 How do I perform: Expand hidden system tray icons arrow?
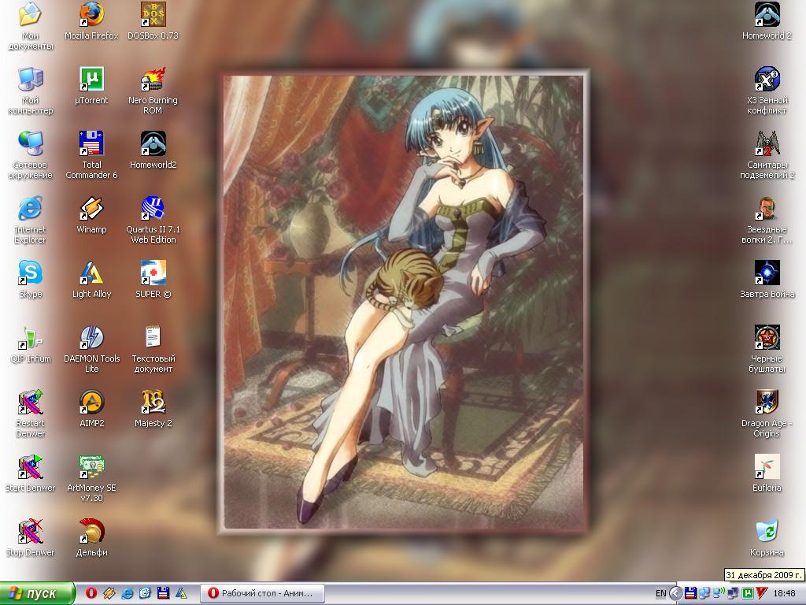pos(676,594)
